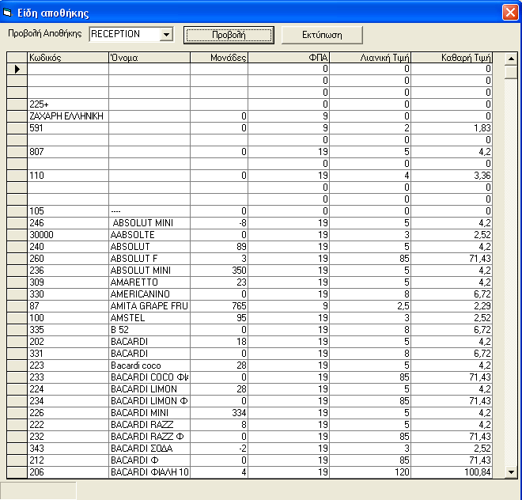Screen dimensions: 522x500
Task: Select the B 52 name cell
Action: pyautogui.click(x=149, y=330)
